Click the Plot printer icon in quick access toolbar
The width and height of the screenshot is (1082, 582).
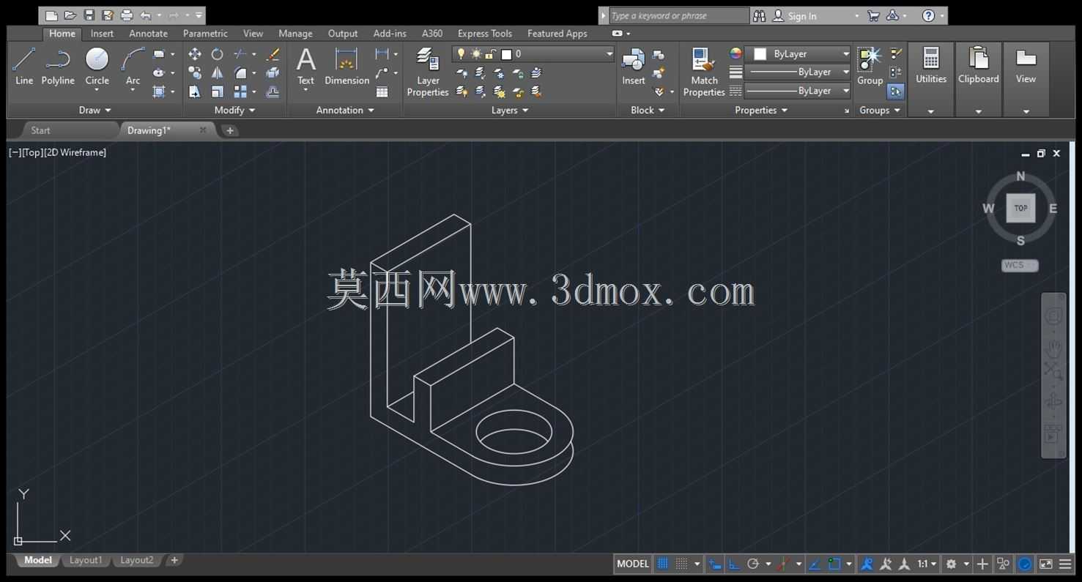click(127, 15)
